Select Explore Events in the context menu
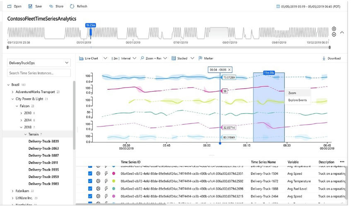Screen dimensions: 352x212 click(298, 100)
